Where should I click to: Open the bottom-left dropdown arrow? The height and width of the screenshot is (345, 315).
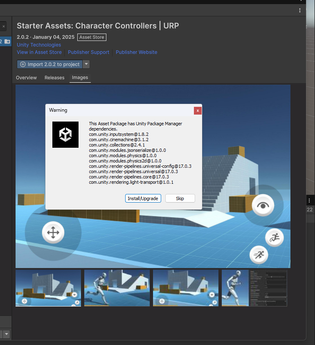[7, 334]
